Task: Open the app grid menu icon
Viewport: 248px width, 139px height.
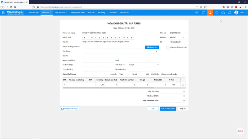Action: (3, 13)
